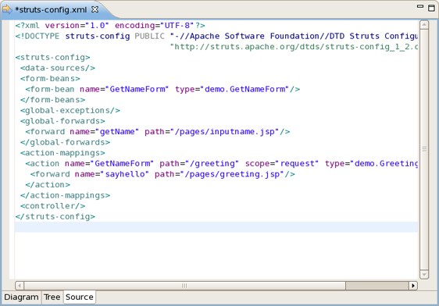Image resolution: width=439 pixels, height=306 pixels.
Task: Click the horizontal scrollbar left arrow
Action: tap(20, 286)
